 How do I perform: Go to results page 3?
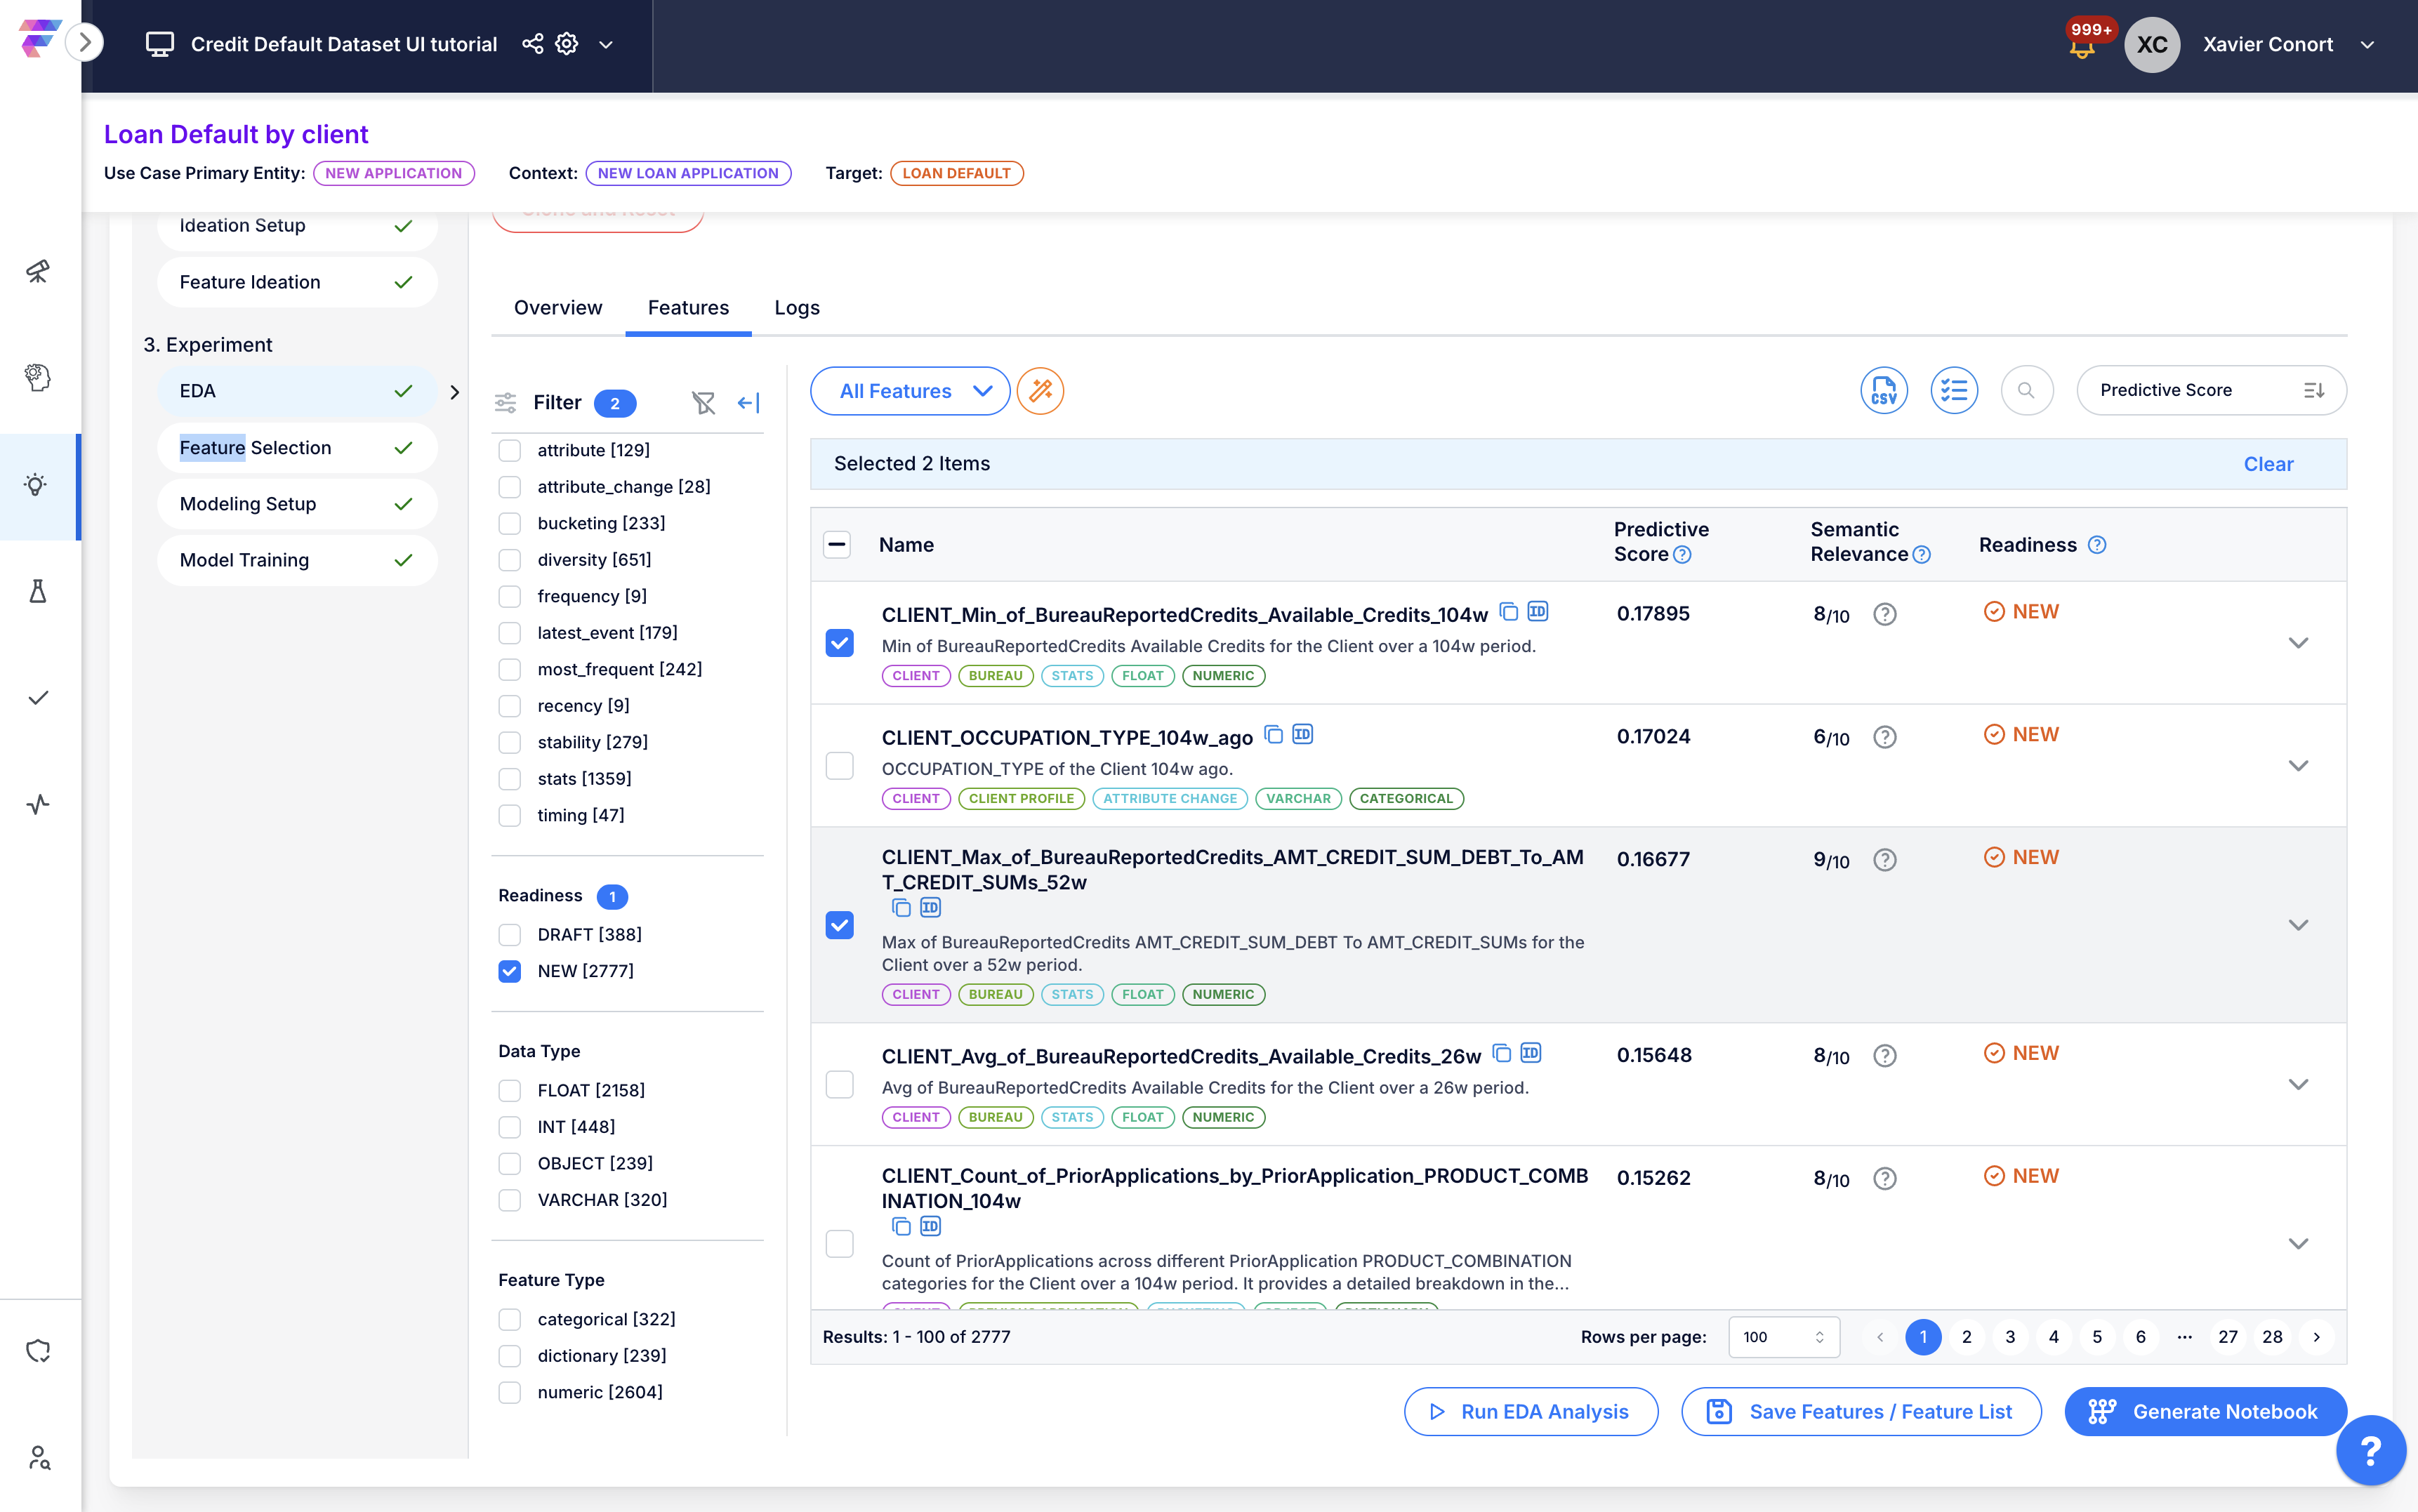[x=2010, y=1337]
